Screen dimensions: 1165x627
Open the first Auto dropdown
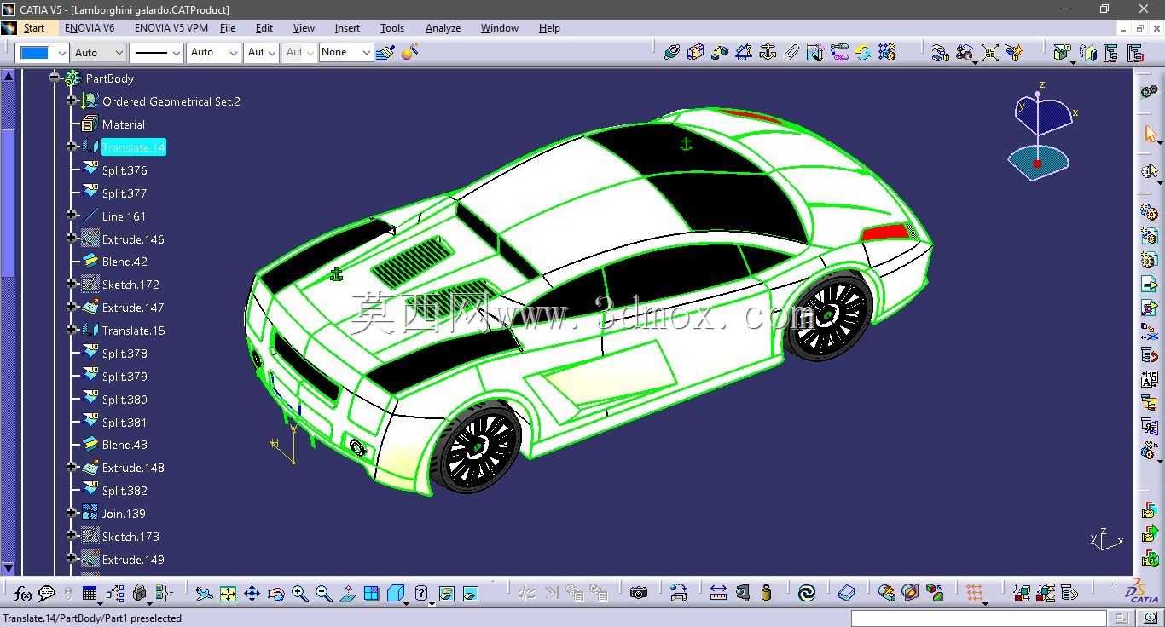click(x=97, y=53)
